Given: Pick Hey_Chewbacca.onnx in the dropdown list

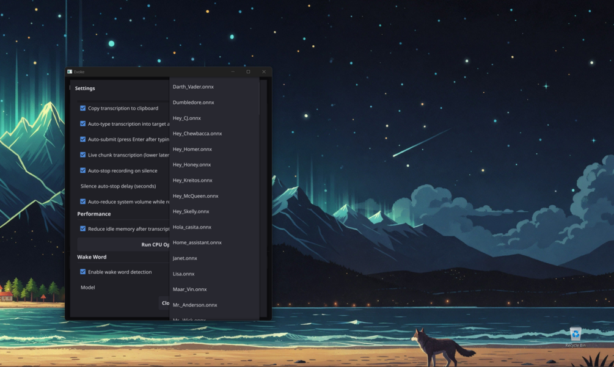Looking at the screenshot, I should click(214, 133).
